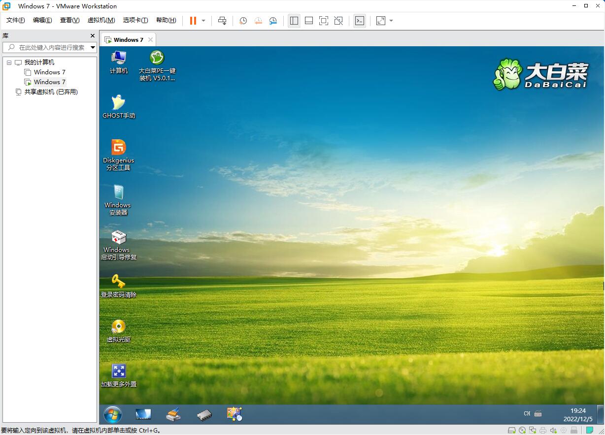The width and height of the screenshot is (605, 435).
Task: Click the stretch guest display icon
Action: [381, 21]
